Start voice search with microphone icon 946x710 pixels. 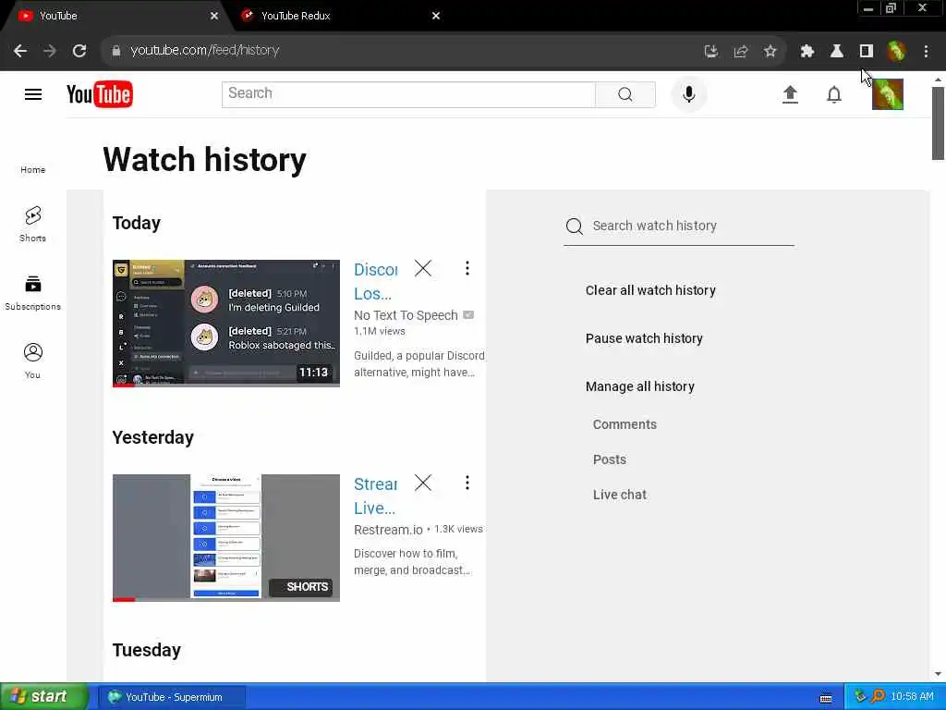click(x=689, y=95)
